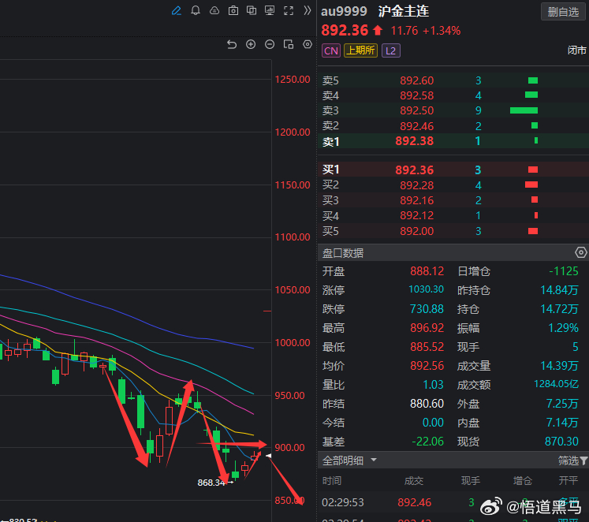Click the 868.34 low price label
Viewport: 589px width, 522px height.
211,483
